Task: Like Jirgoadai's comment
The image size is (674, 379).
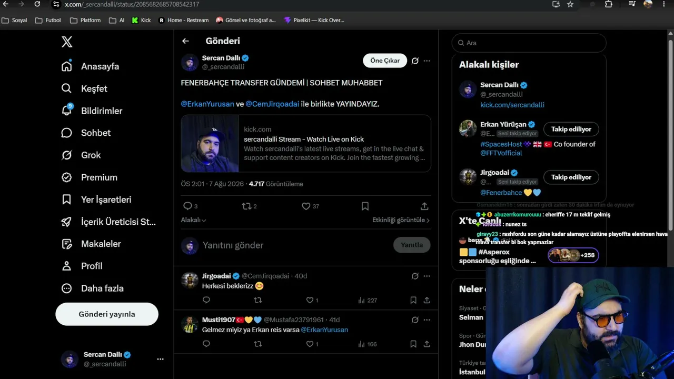Action: [312, 300]
